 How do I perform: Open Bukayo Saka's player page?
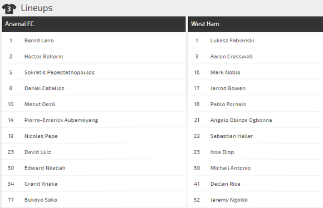[x=41, y=200]
